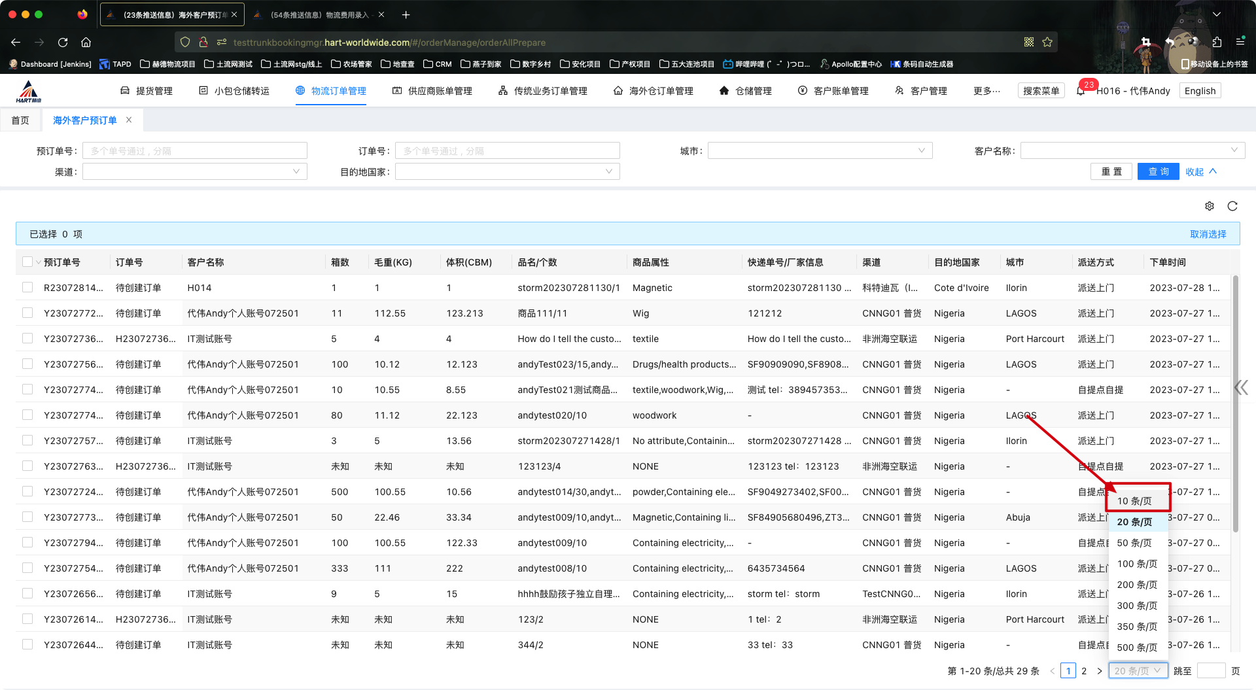
Task: Click the 预订单号 input field
Action: 194,151
